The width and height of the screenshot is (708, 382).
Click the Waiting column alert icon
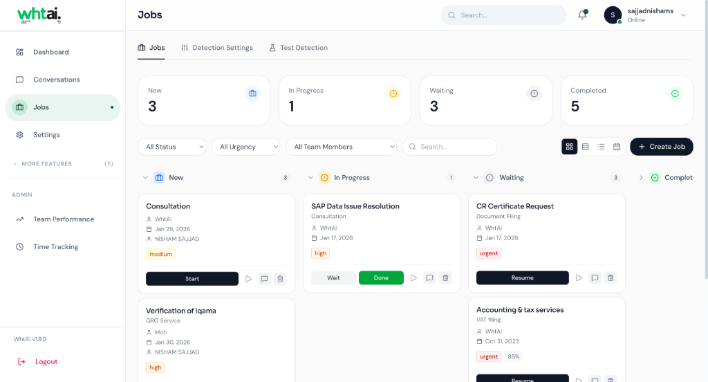pos(490,178)
